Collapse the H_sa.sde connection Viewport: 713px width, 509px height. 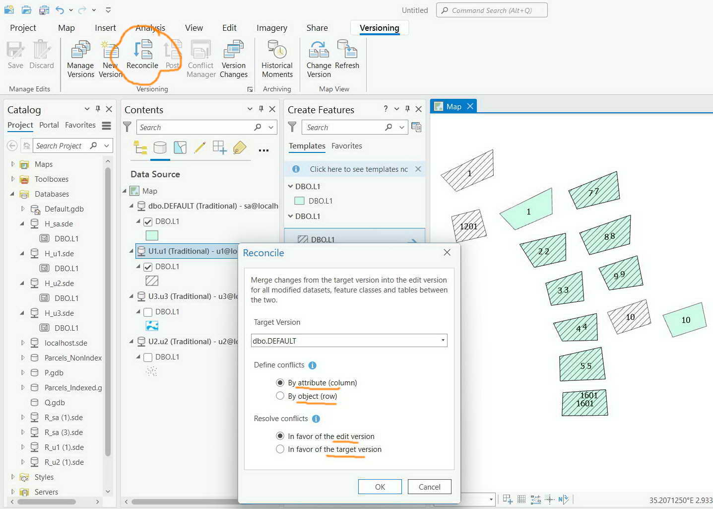(22, 223)
